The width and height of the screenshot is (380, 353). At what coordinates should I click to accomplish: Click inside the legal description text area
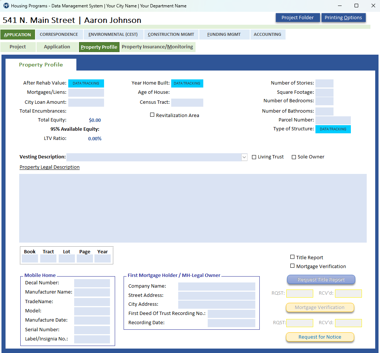coord(193,208)
